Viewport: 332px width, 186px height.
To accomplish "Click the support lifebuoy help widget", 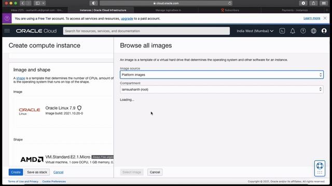I will pyautogui.click(x=320, y=168).
